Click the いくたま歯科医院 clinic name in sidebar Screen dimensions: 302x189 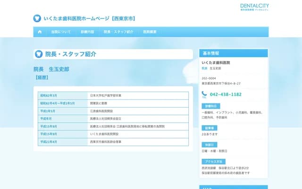(x=216, y=62)
